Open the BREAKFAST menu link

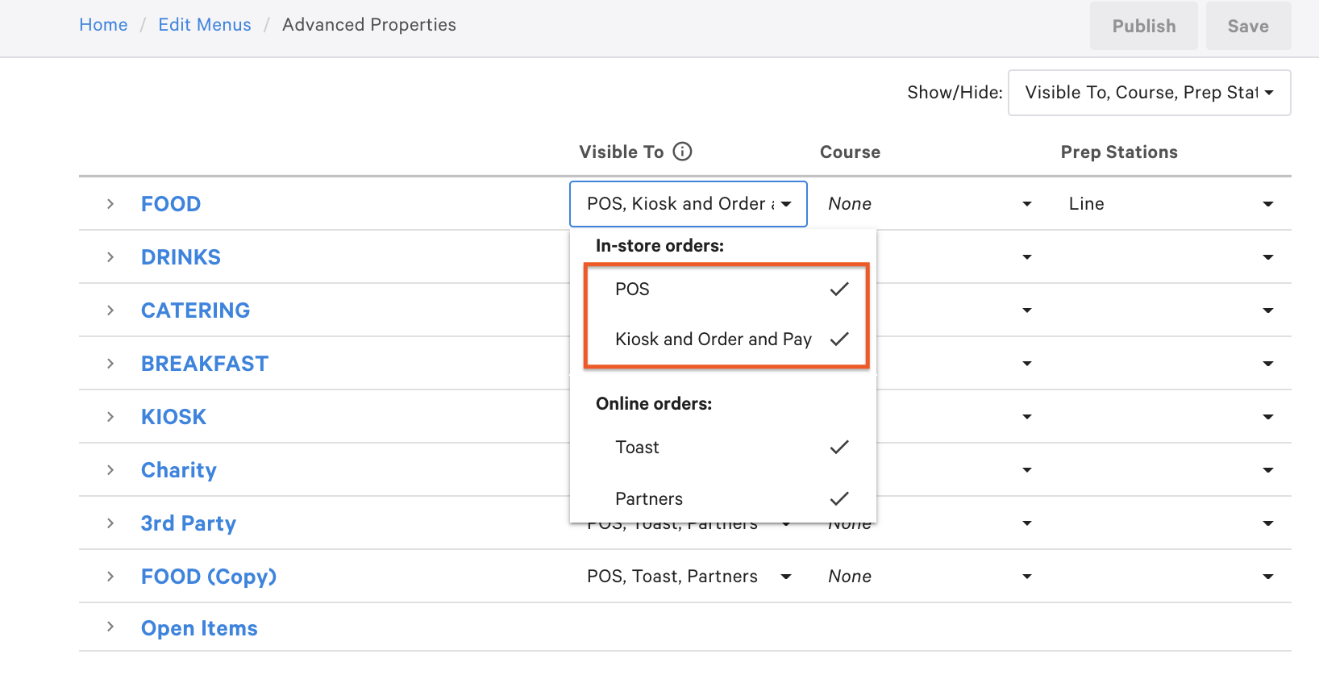205,364
